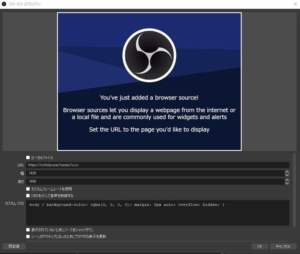The image size is (300, 254).
Task: Enable OBSを介して音声を制御する checkbox
Action: tap(28, 195)
